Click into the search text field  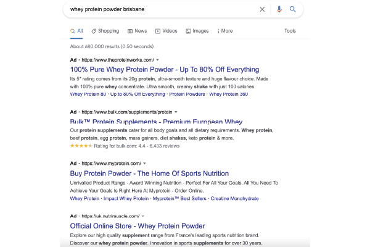pos(163,9)
